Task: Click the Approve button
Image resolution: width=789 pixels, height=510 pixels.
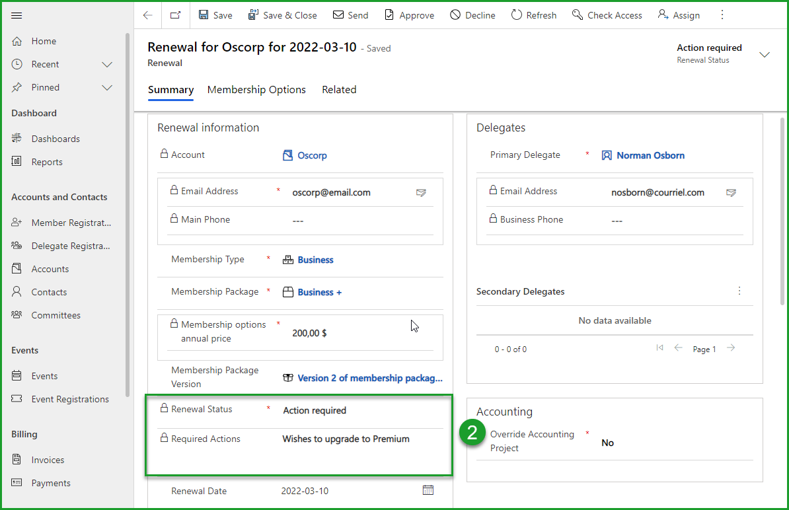Action: coord(410,15)
